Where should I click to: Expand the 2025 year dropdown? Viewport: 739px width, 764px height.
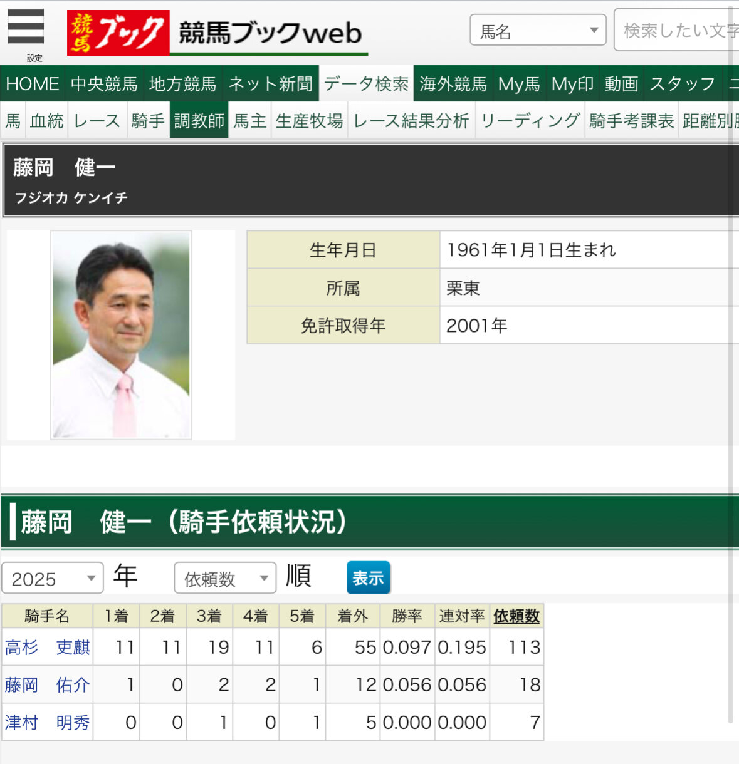[53, 579]
